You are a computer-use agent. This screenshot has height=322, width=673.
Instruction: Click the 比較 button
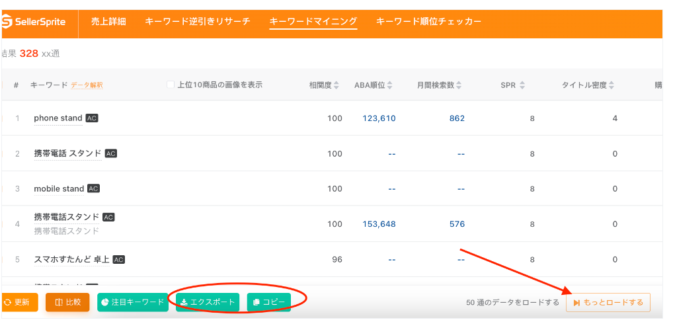pos(67,302)
